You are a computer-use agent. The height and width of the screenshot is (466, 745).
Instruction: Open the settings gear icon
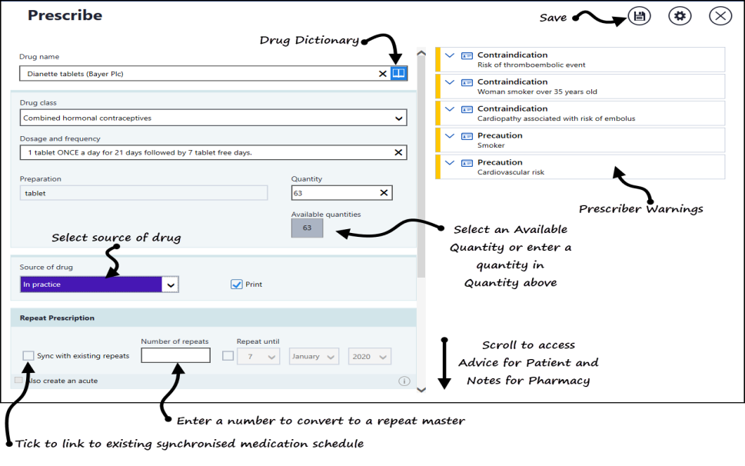pyautogui.click(x=680, y=16)
